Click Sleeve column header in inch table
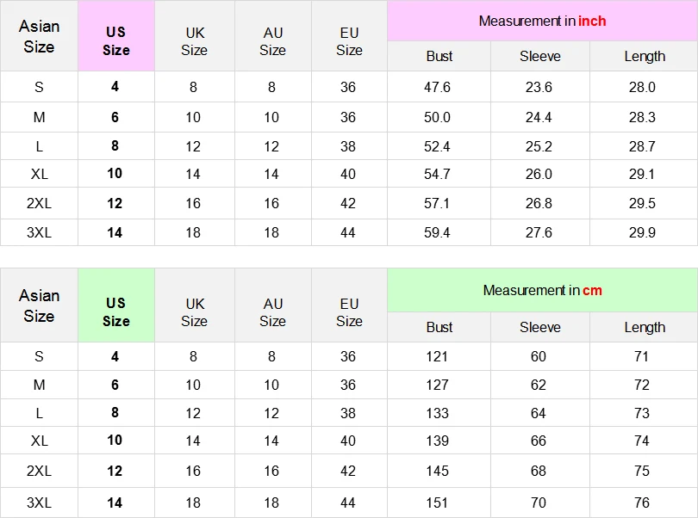Image resolution: width=698 pixels, height=518 pixels. coord(540,57)
